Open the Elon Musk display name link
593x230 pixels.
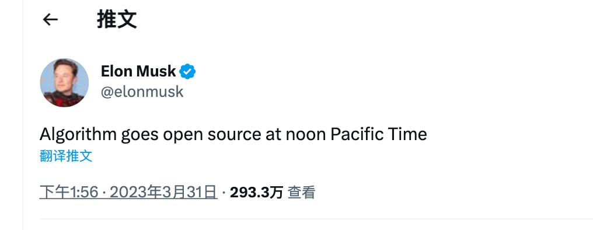pyautogui.click(x=138, y=71)
